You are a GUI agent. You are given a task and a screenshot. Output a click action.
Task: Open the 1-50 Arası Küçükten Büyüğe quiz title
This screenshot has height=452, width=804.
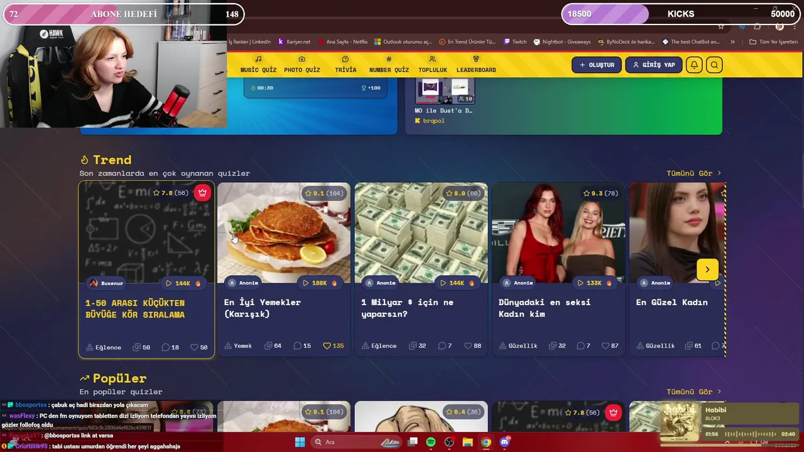point(135,309)
